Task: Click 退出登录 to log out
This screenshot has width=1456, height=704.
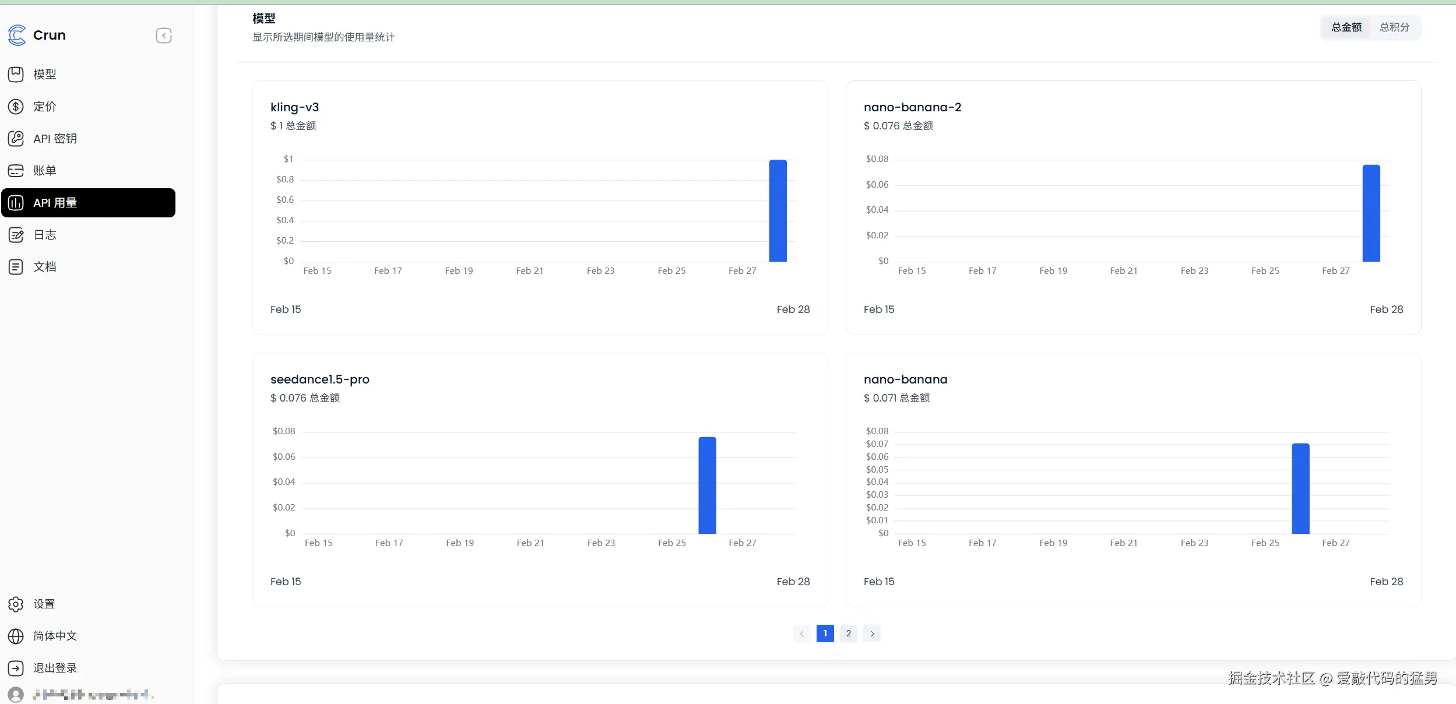Action: [x=88, y=668]
